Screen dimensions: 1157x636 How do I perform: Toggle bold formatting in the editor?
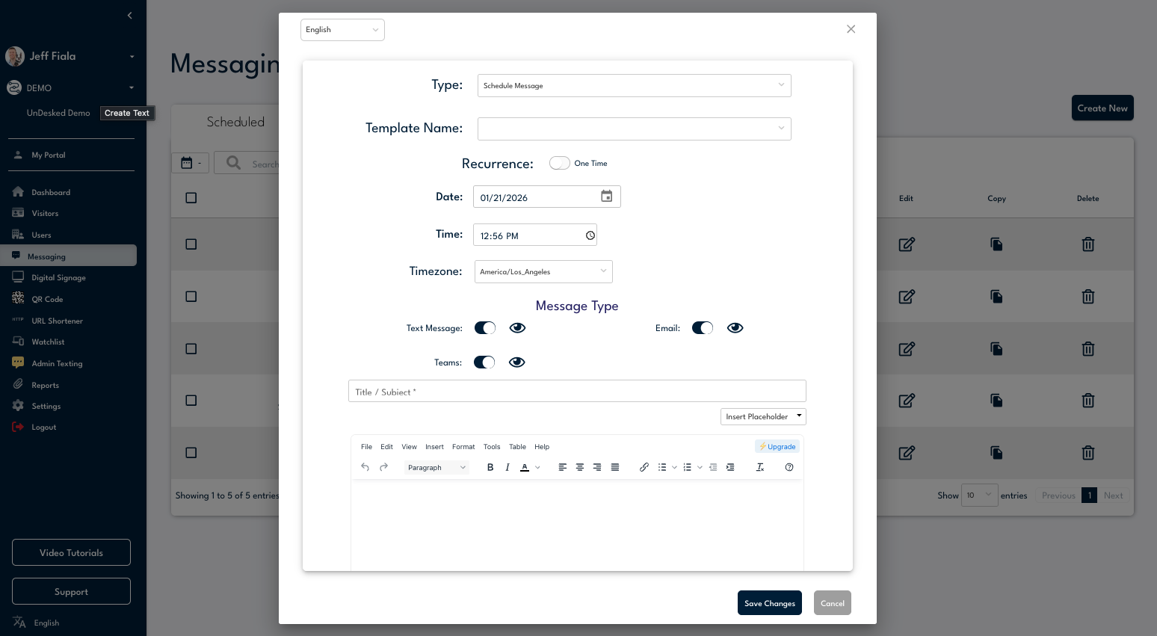[x=490, y=467]
